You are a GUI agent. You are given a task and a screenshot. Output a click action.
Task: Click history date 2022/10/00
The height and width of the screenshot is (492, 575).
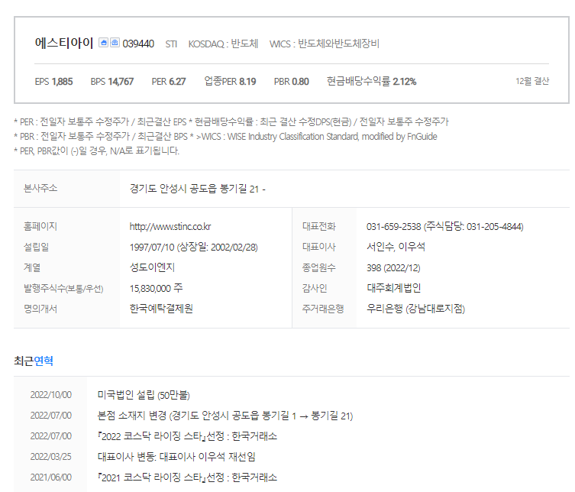pyautogui.click(x=51, y=395)
